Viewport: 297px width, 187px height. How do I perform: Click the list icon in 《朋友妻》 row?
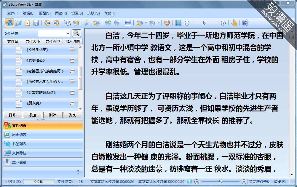[72, 103]
